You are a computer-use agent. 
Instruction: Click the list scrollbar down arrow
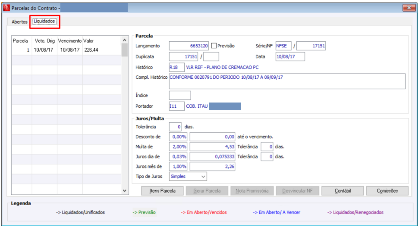pyautogui.click(x=125, y=190)
